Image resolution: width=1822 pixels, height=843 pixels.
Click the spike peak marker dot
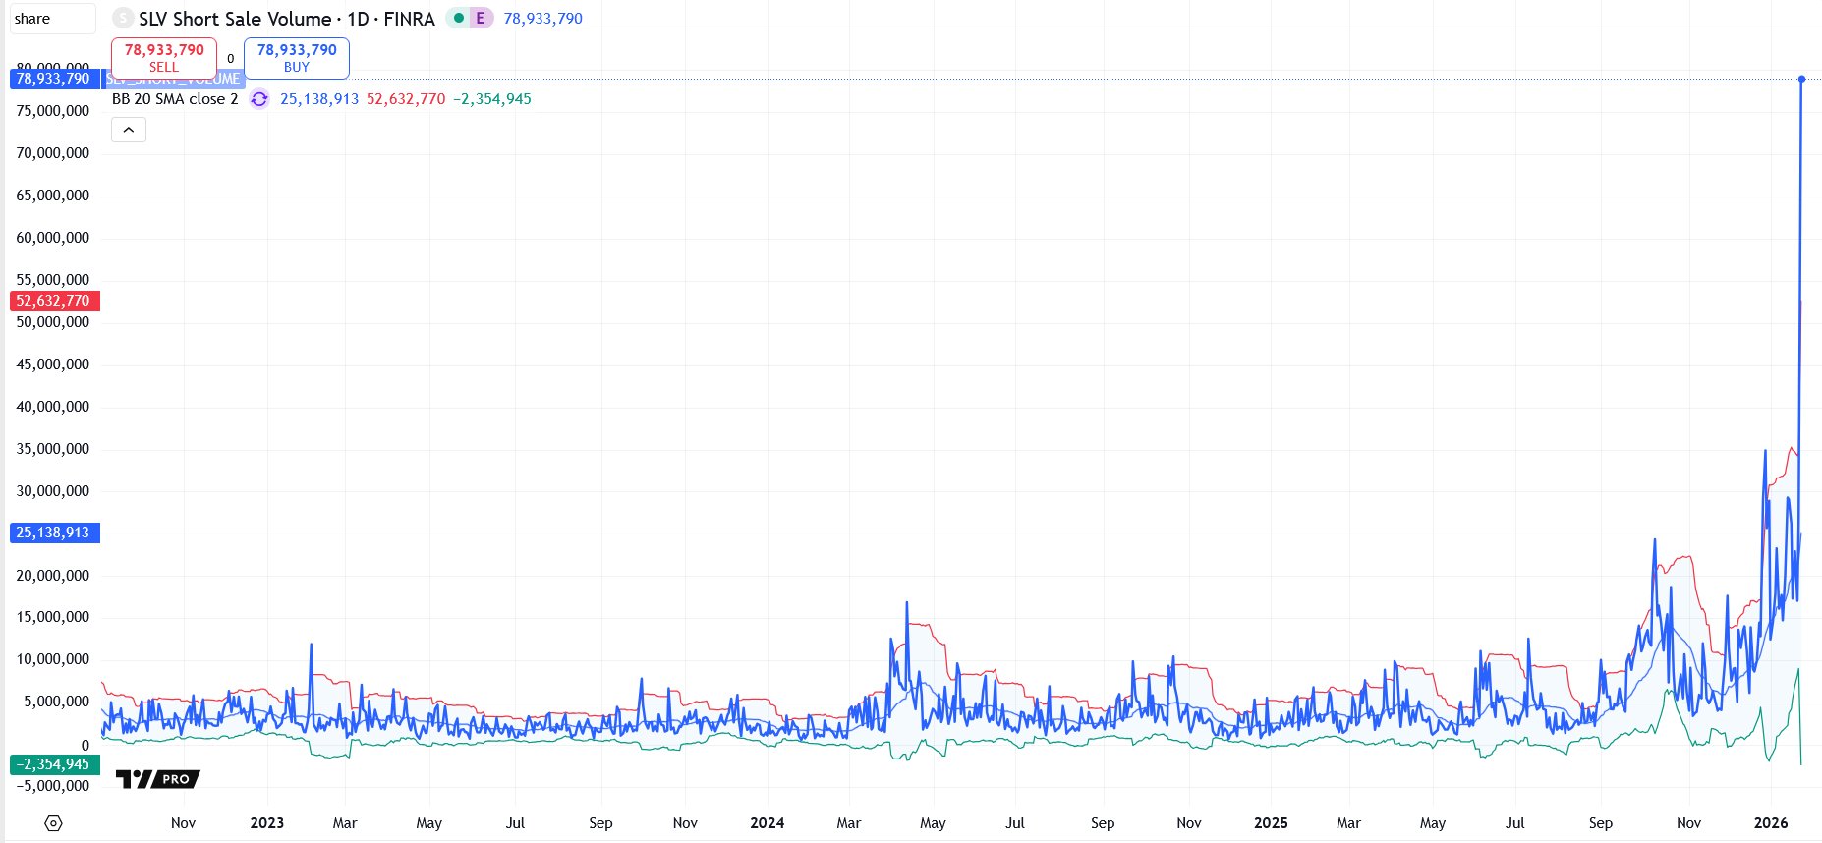pos(1801,79)
